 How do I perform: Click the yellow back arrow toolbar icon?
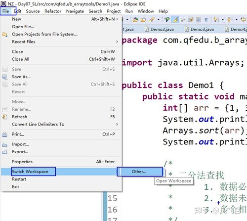point(244,20)
